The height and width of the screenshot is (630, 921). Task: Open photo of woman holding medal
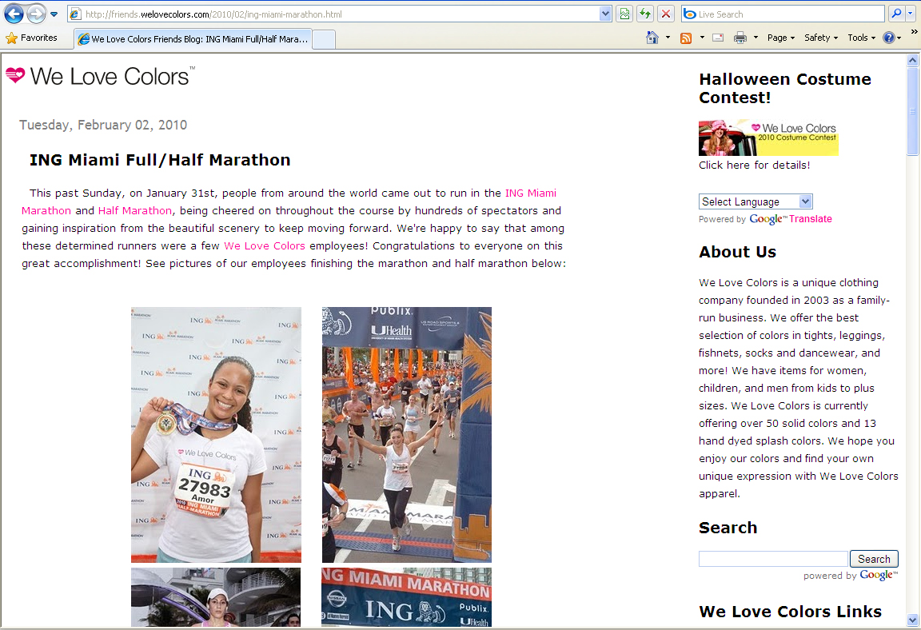point(216,434)
